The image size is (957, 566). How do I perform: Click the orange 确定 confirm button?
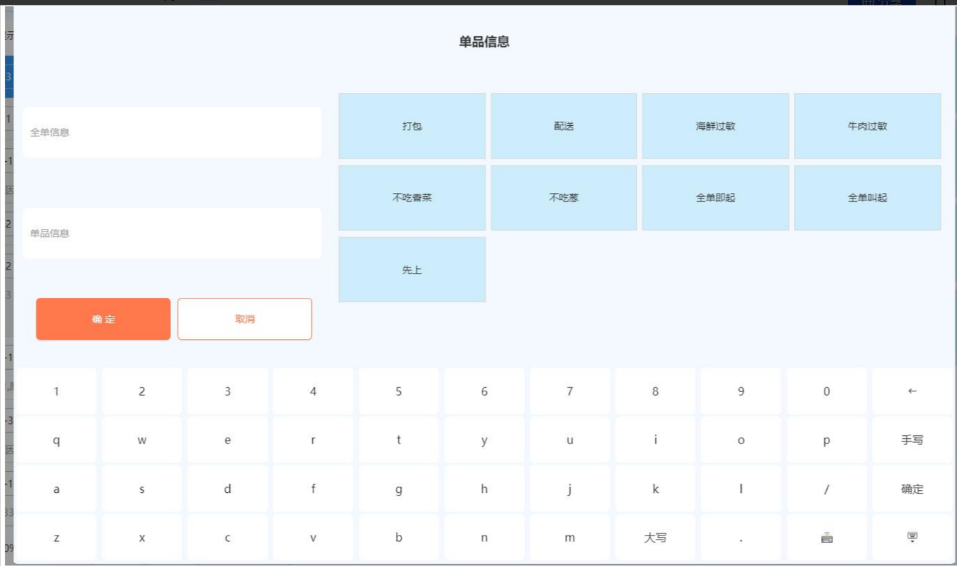point(103,319)
